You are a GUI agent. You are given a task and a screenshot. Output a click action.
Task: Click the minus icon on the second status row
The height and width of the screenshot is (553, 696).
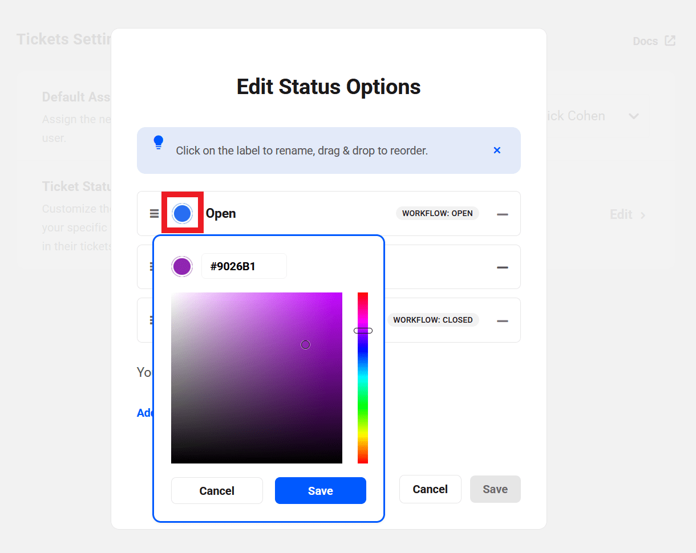pyautogui.click(x=503, y=267)
